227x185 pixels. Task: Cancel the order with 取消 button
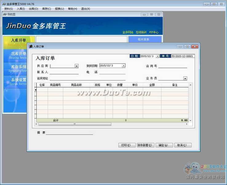pyautogui.click(x=183, y=145)
